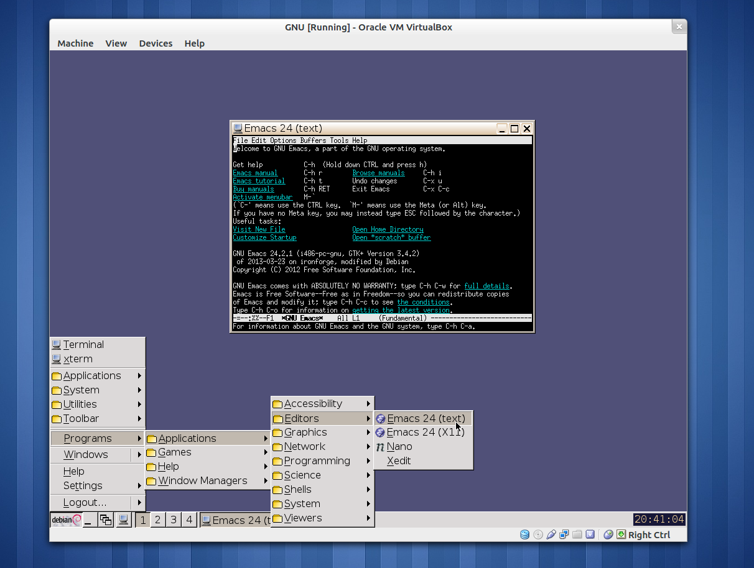754x568 pixels.
Task: Click the Emacs mode line status bar
Action: click(382, 318)
